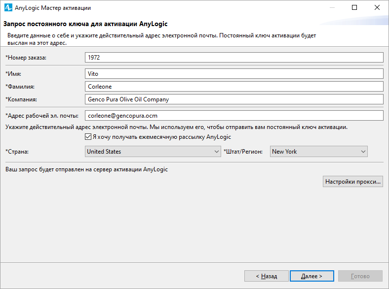Click the disabled Готово button

tap(360, 276)
